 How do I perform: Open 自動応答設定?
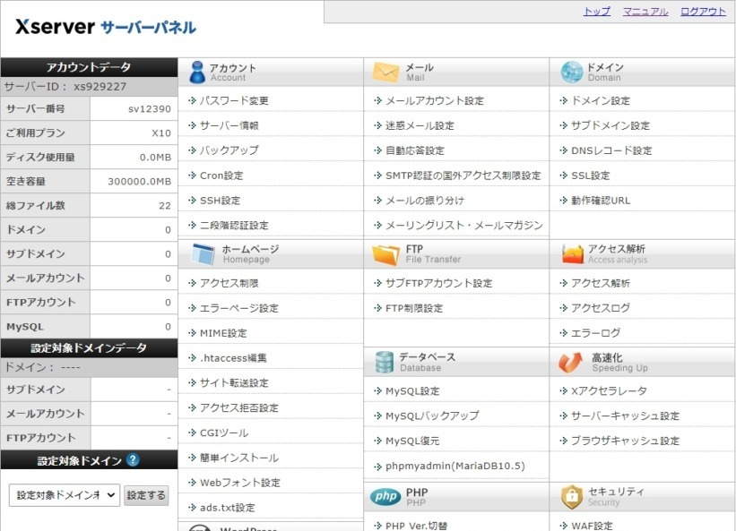tap(414, 150)
